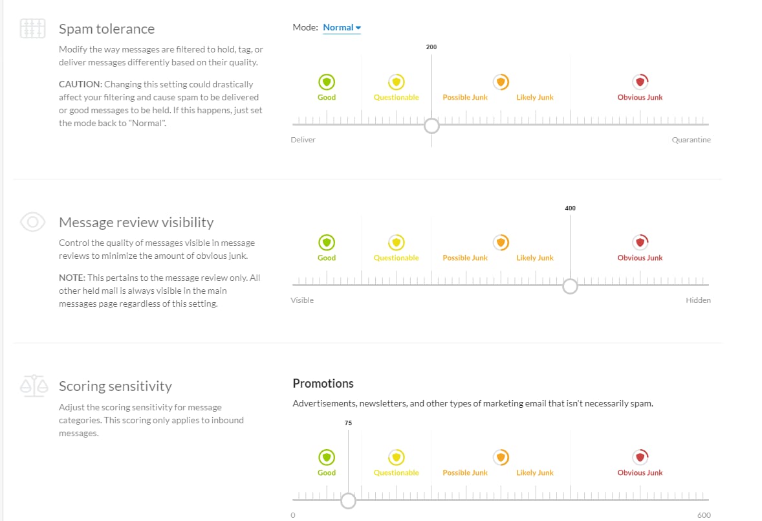The height and width of the screenshot is (521, 762).
Task: Click Obvious Junk shield icon in Promotions
Action: (x=640, y=458)
